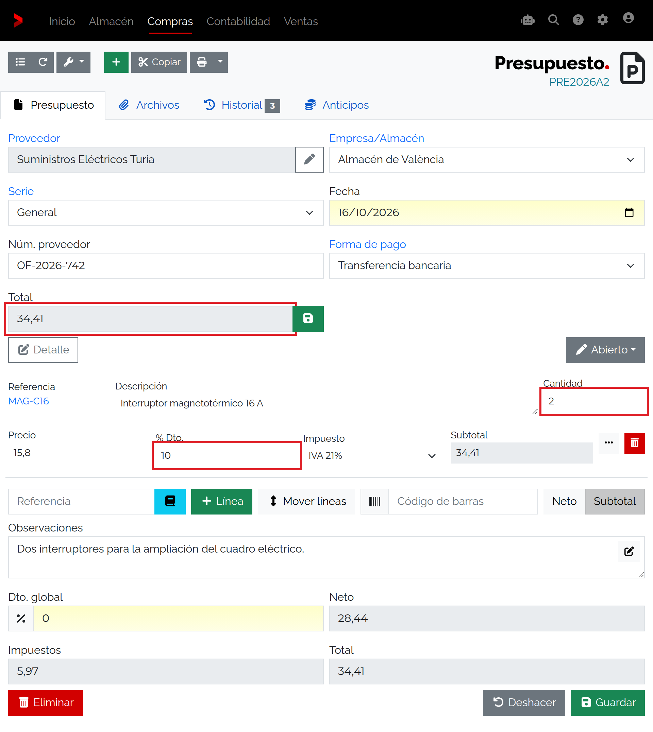Open MAG-C16 reference link
Image resolution: width=653 pixels, height=732 pixels.
tap(29, 401)
